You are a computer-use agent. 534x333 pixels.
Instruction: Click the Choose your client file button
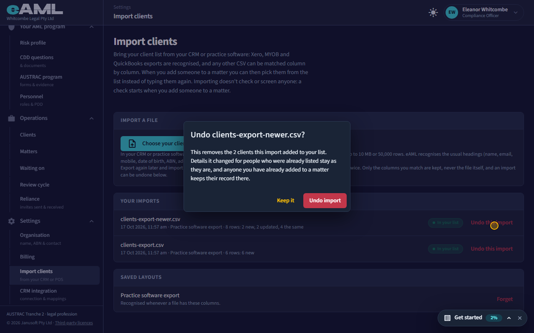(x=152, y=144)
